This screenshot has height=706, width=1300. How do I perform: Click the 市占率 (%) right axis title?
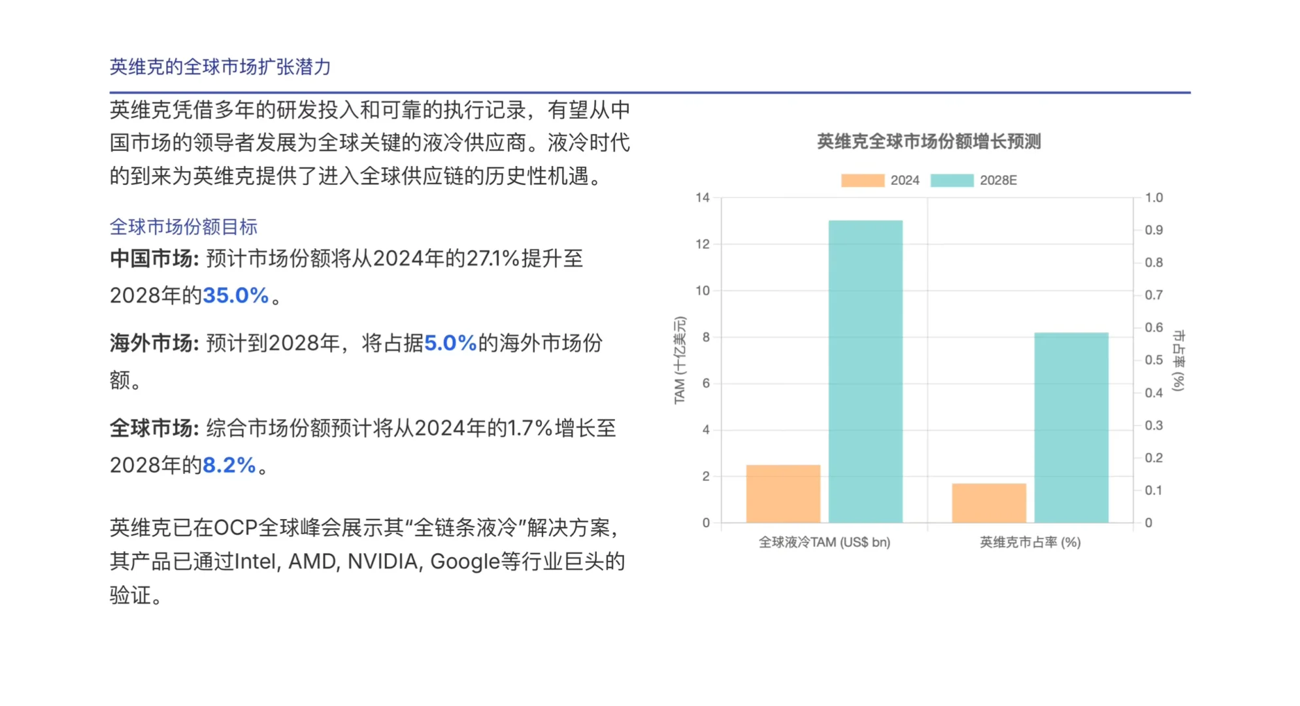(1178, 360)
